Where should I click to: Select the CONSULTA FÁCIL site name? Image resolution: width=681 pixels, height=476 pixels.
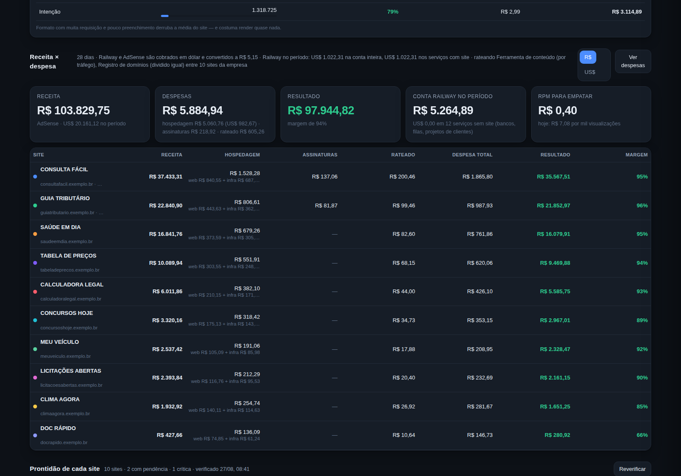pyautogui.click(x=64, y=170)
